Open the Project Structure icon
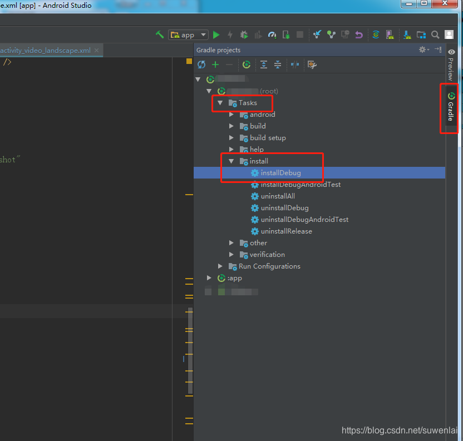This screenshot has height=441, width=463. pos(421,35)
